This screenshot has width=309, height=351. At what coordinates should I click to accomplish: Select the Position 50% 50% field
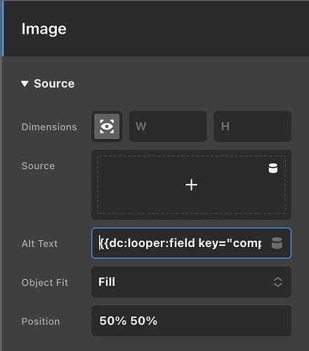click(x=191, y=321)
